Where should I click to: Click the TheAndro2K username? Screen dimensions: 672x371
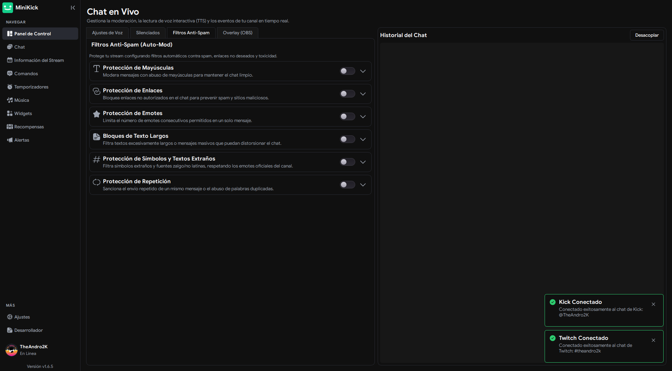coord(34,347)
